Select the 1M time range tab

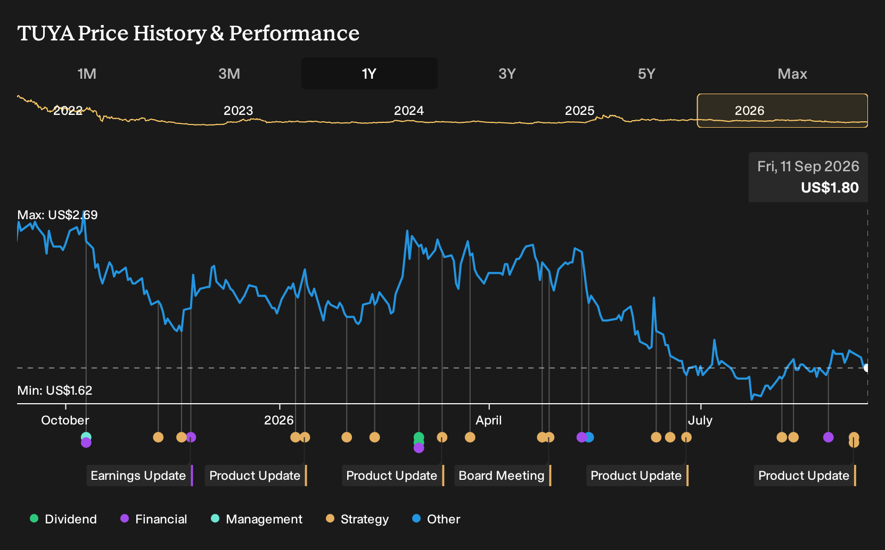87,73
